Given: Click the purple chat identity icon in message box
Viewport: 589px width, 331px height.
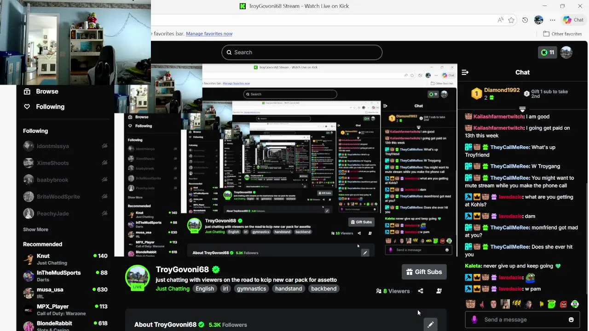Looking at the screenshot, I should click(474, 320).
